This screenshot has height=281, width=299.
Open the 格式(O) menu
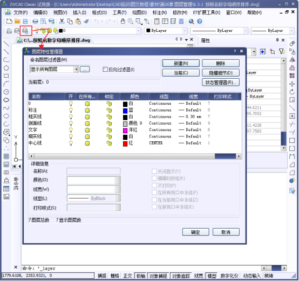(x=99, y=12)
